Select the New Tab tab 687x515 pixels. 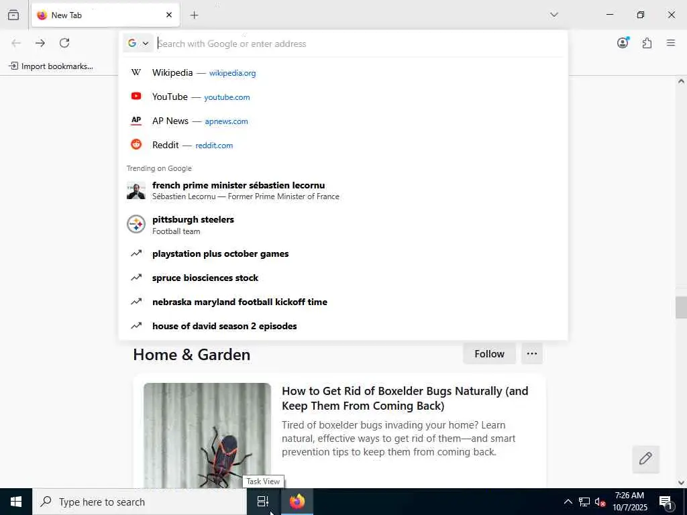pyautogui.click(x=105, y=15)
